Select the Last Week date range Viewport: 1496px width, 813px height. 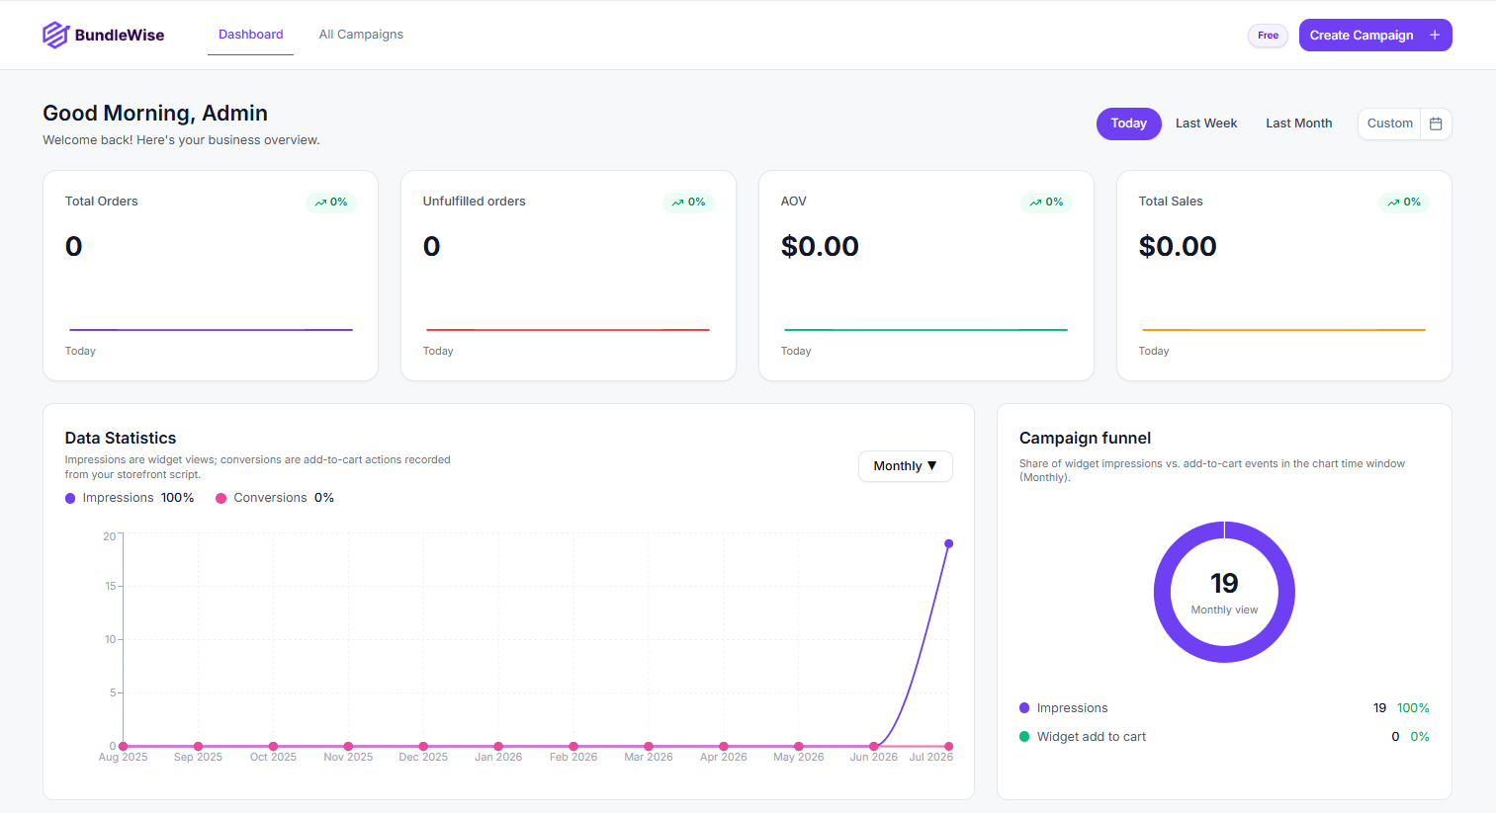point(1206,123)
